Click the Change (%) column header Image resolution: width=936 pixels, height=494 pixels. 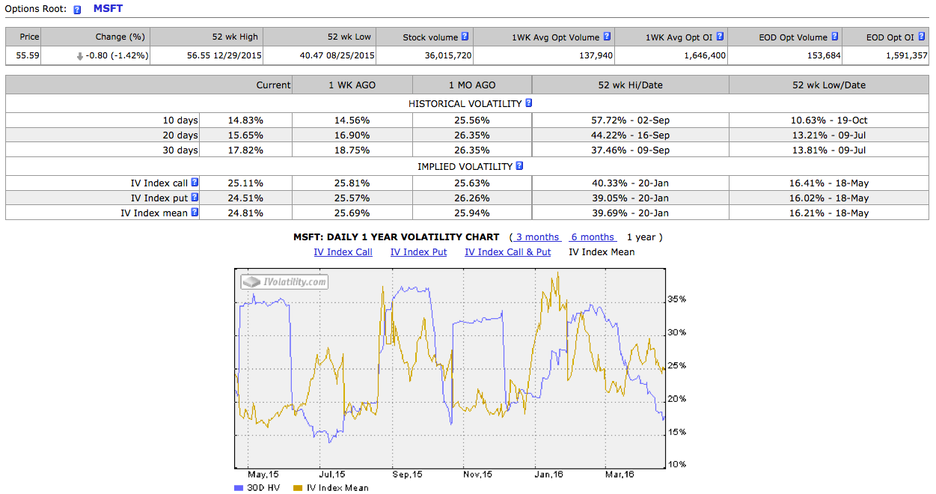96,37
